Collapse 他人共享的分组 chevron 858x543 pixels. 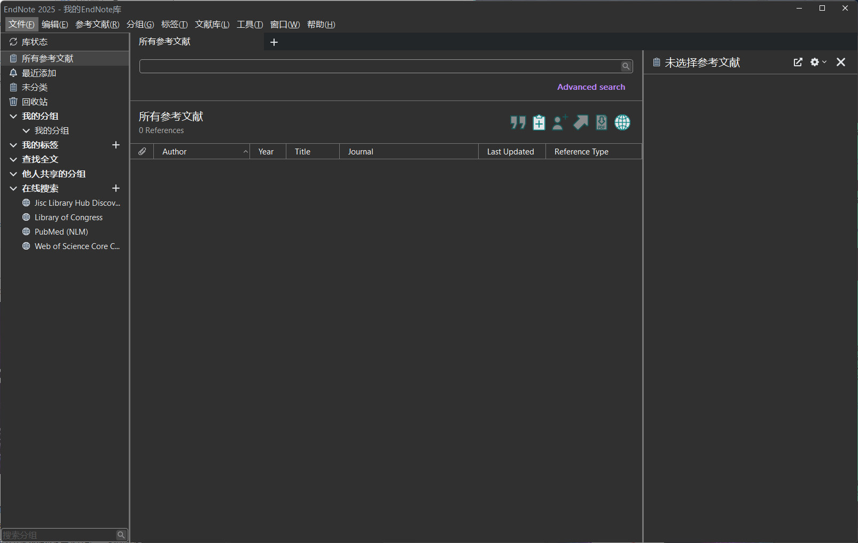pos(13,174)
